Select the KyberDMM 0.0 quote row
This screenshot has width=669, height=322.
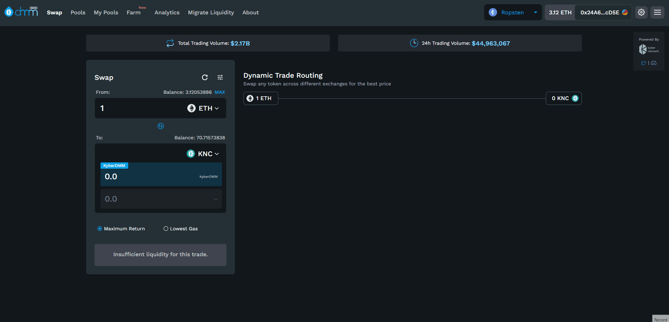[161, 176]
